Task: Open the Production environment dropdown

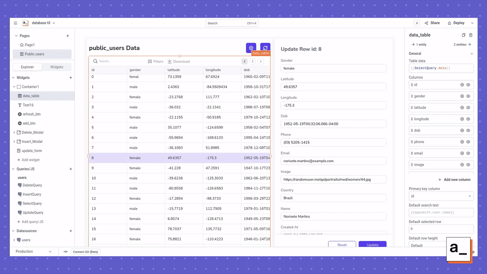Action: (33, 252)
